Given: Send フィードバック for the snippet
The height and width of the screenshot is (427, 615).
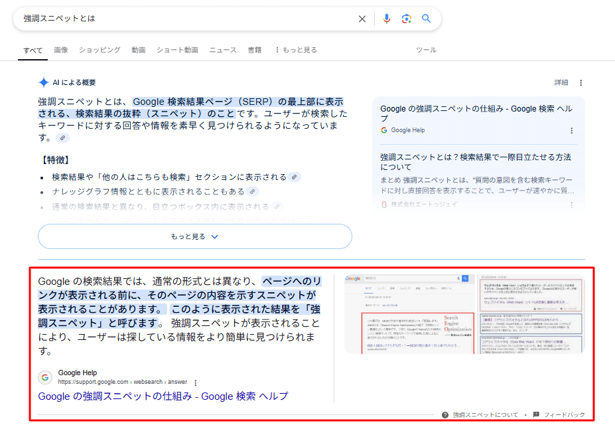Looking at the screenshot, I should pos(564,415).
